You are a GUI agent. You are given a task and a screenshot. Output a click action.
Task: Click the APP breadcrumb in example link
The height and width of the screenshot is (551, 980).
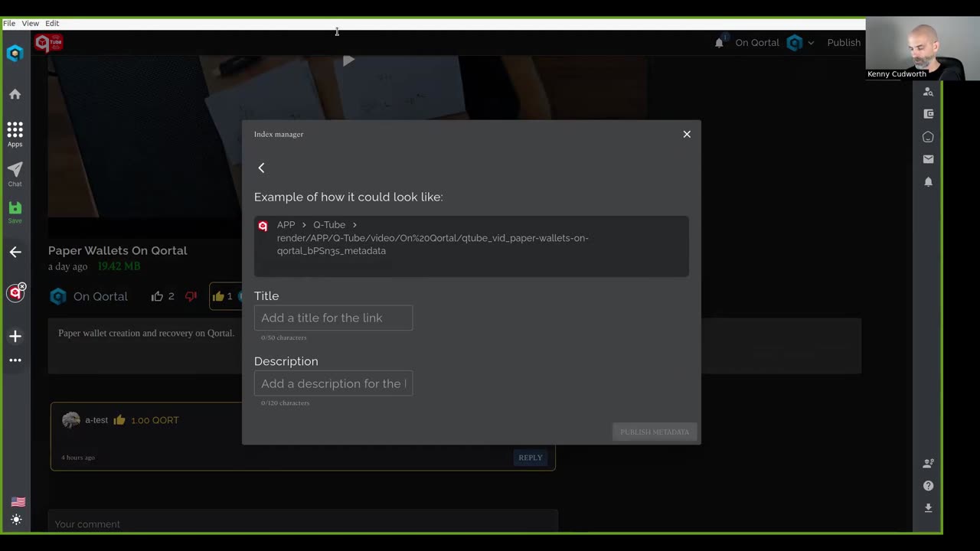[x=286, y=225]
